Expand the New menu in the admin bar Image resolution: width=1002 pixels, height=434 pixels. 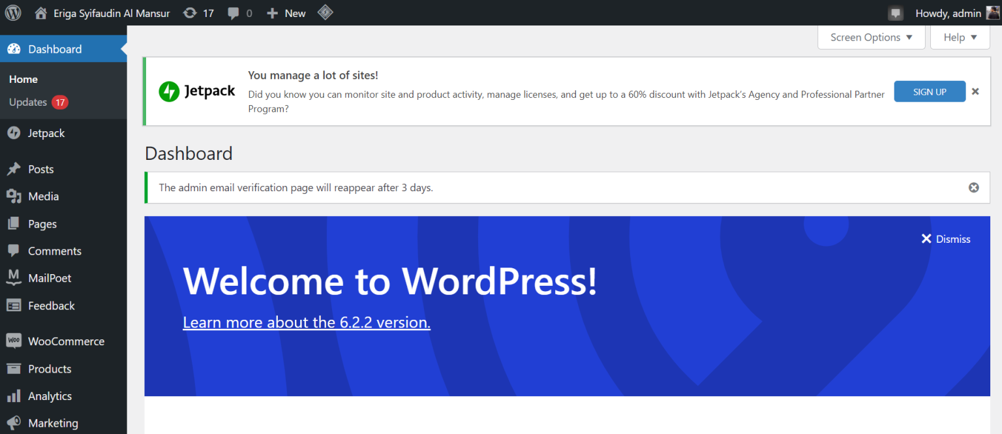click(286, 12)
